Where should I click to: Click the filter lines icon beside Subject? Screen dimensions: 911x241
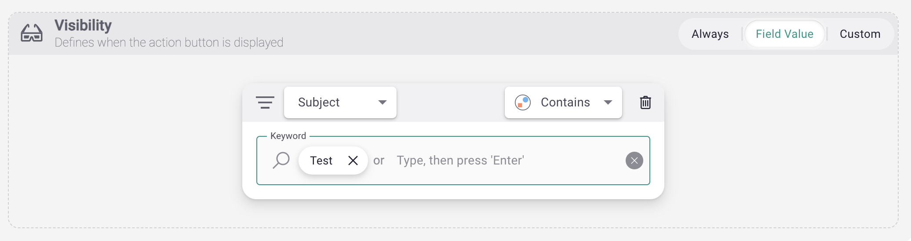tap(265, 102)
